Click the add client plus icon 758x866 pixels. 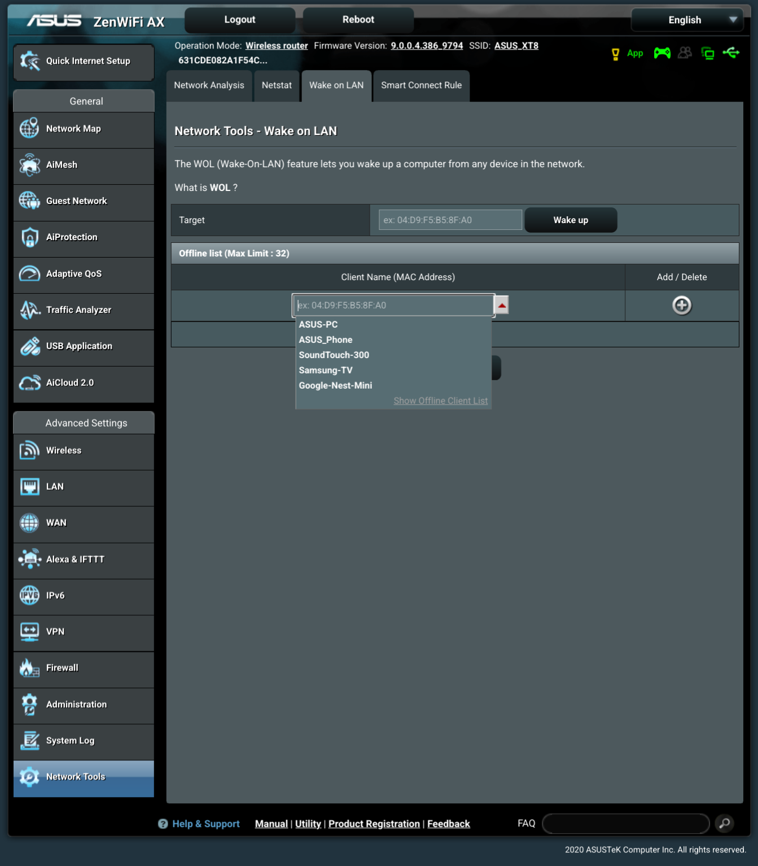point(682,305)
